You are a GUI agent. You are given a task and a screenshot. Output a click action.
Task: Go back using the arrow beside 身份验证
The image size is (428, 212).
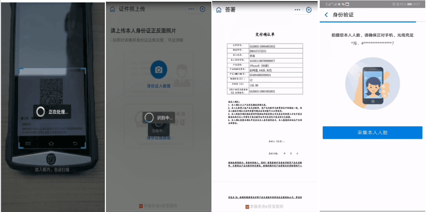click(x=326, y=15)
